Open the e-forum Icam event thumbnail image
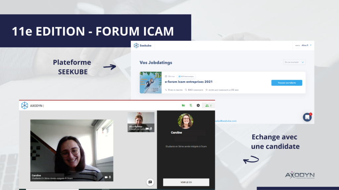 (151, 82)
